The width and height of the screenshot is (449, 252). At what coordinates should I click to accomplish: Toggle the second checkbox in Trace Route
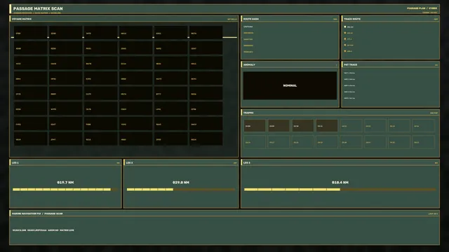(x=345, y=33)
